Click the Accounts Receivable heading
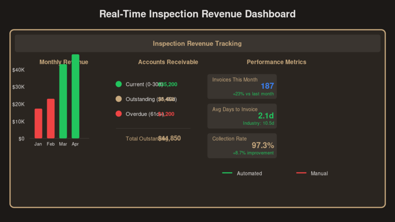This screenshot has width=395, height=222. (168, 62)
